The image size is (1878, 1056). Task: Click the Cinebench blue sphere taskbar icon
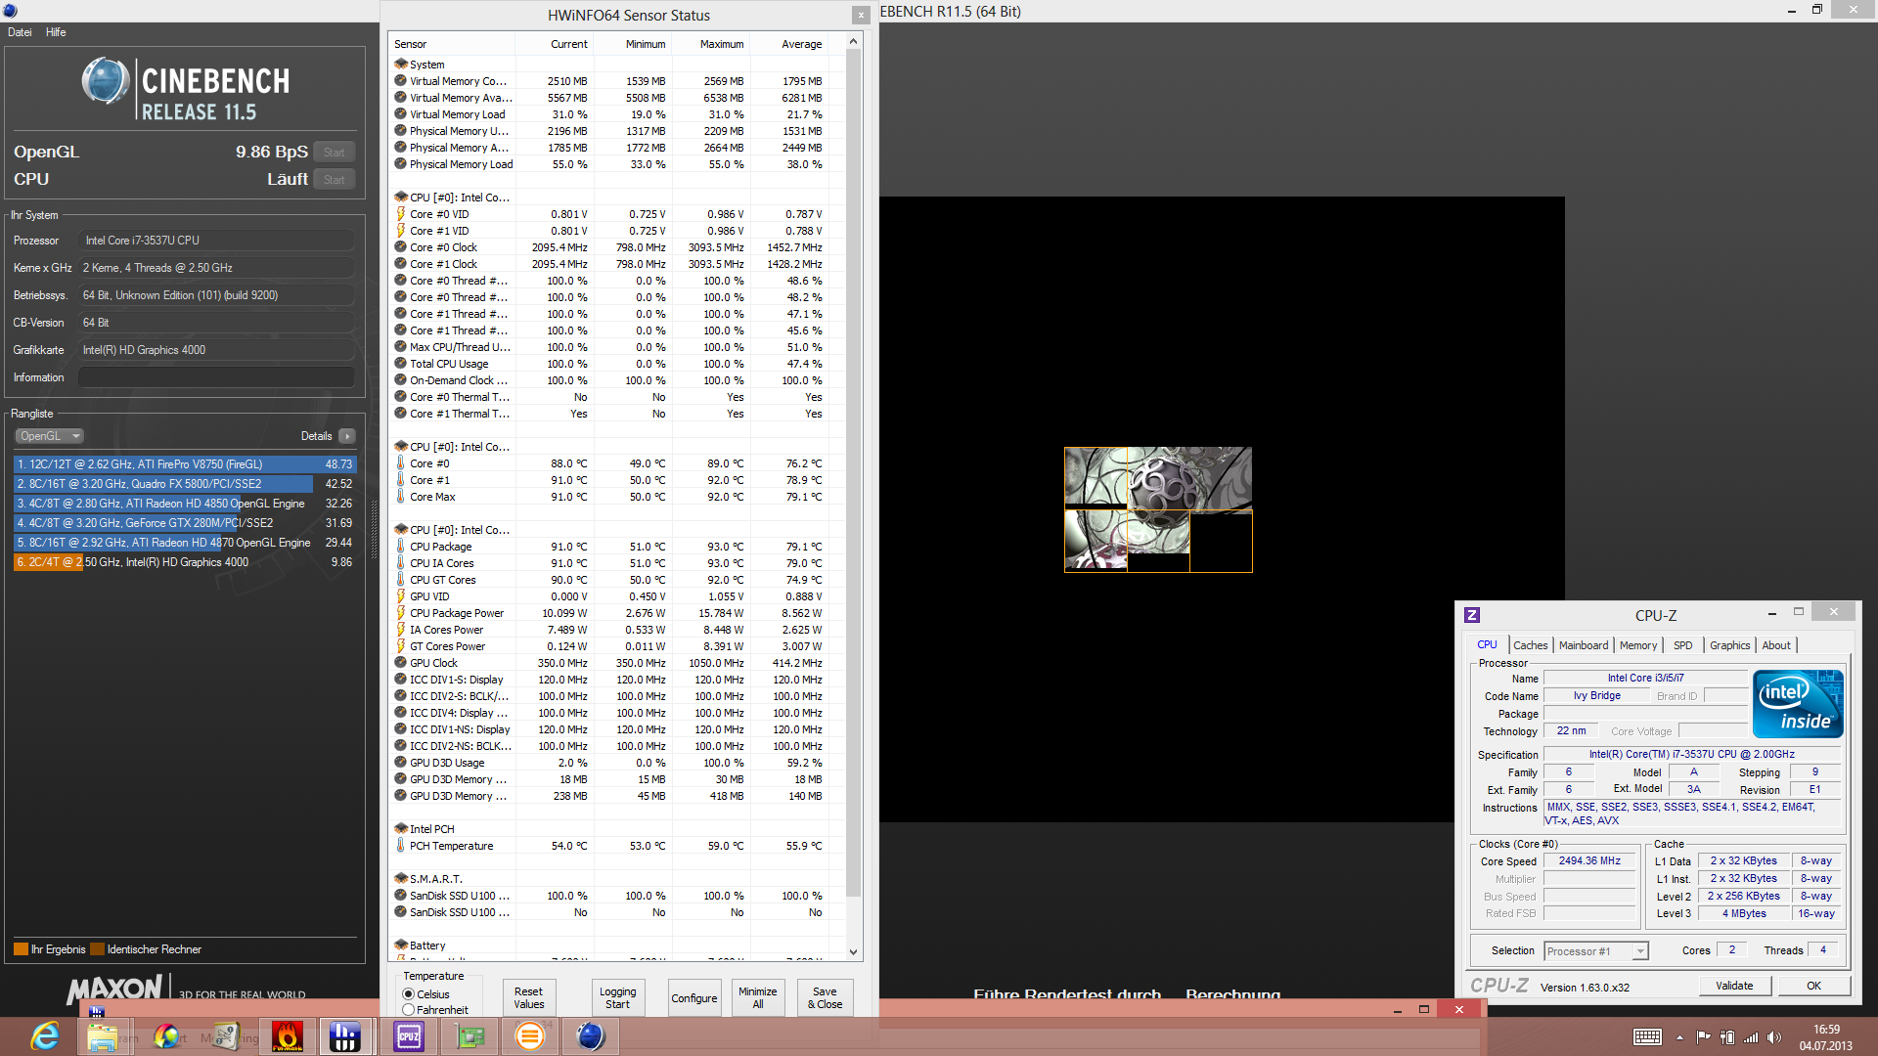591,1035
